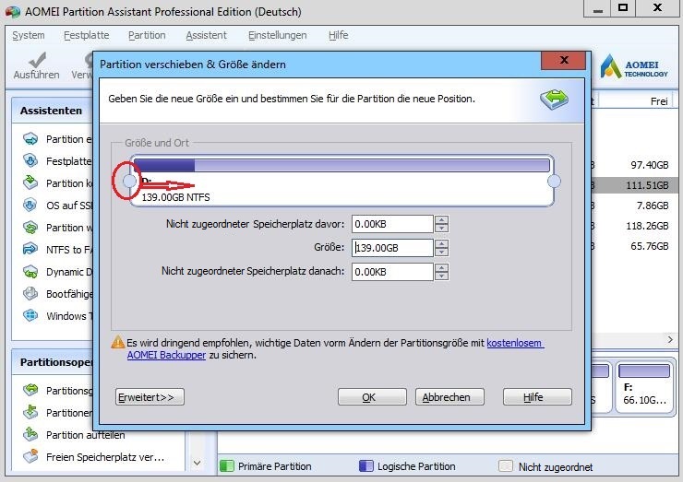
Task: Open the System menu
Action: pyautogui.click(x=29, y=35)
